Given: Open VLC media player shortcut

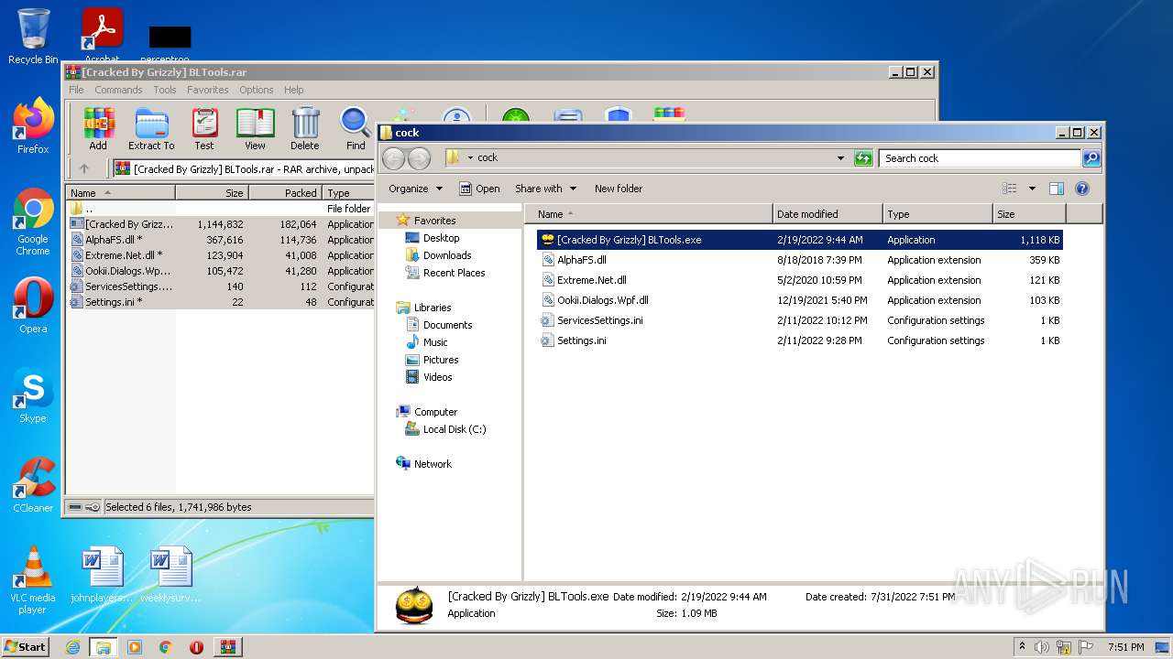Looking at the screenshot, I should click(33, 580).
